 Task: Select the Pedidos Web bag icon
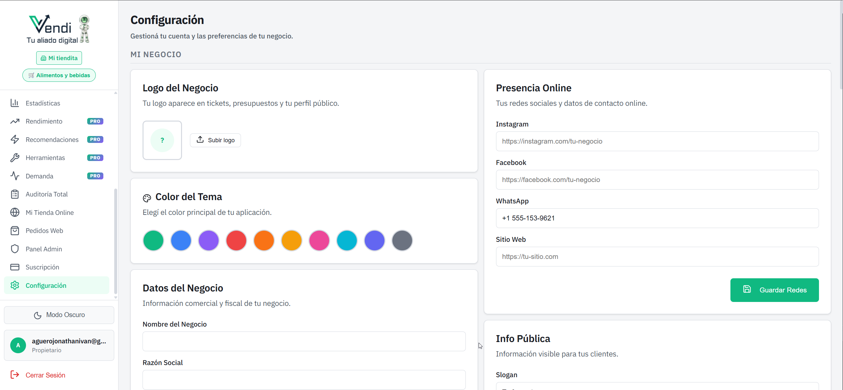tap(15, 231)
